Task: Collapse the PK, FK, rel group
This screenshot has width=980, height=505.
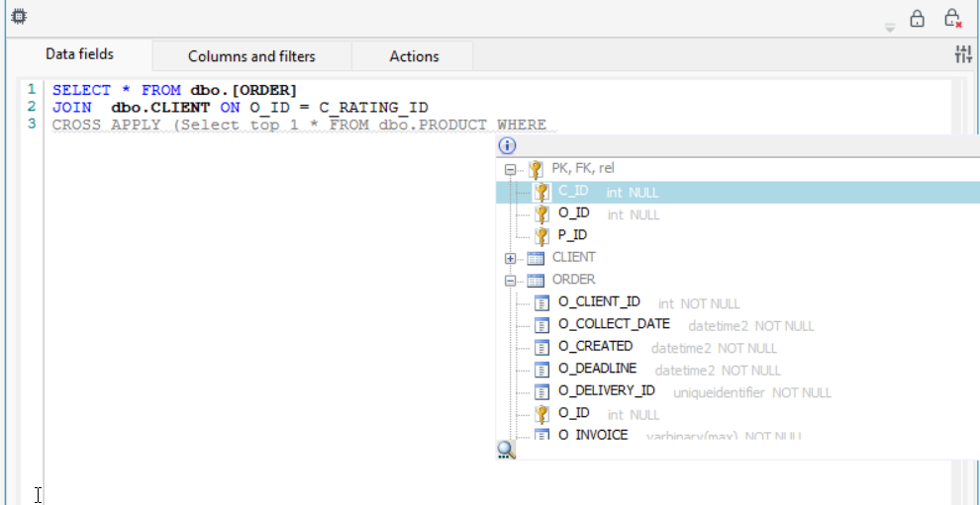Action: [510, 169]
